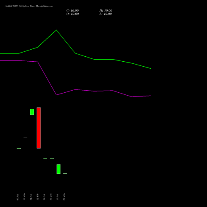Click the ALKEM 6500 CE Option Chart title
The image size is (207, 207).
tap(29, 6)
